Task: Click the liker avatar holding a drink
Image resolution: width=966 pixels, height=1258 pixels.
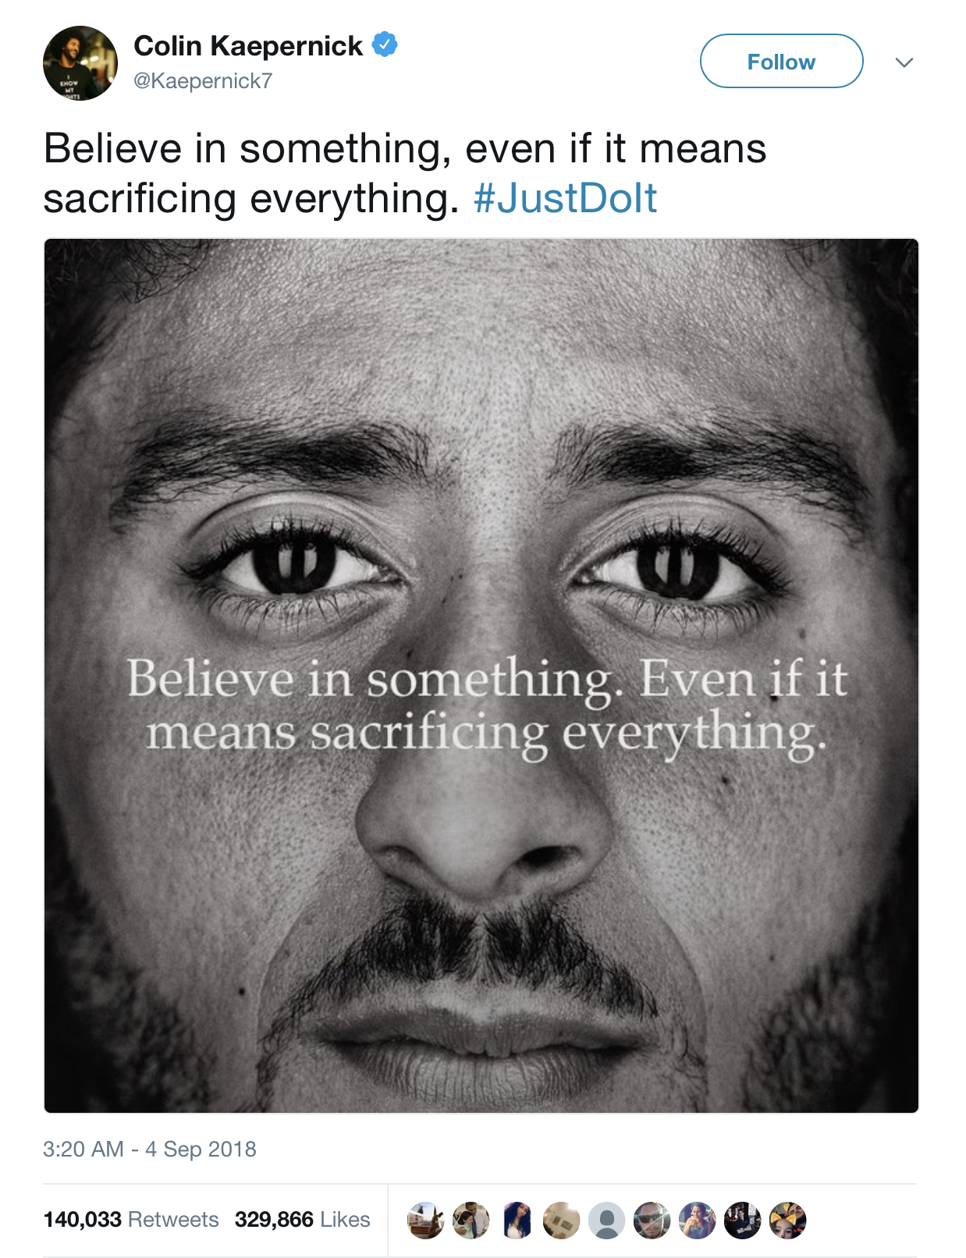Action: (x=697, y=1221)
